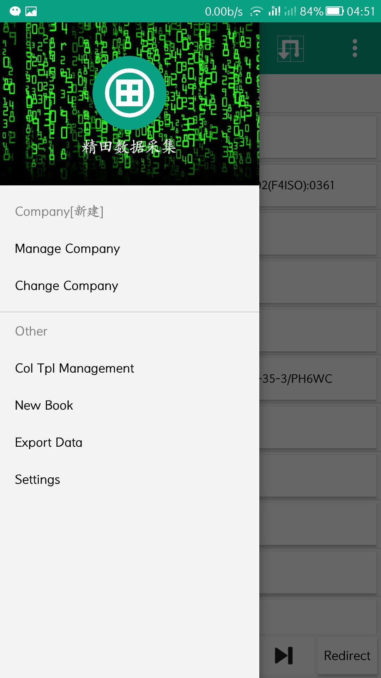Tap the matrix header banner image
This screenshot has width=381, height=678.
(129, 104)
